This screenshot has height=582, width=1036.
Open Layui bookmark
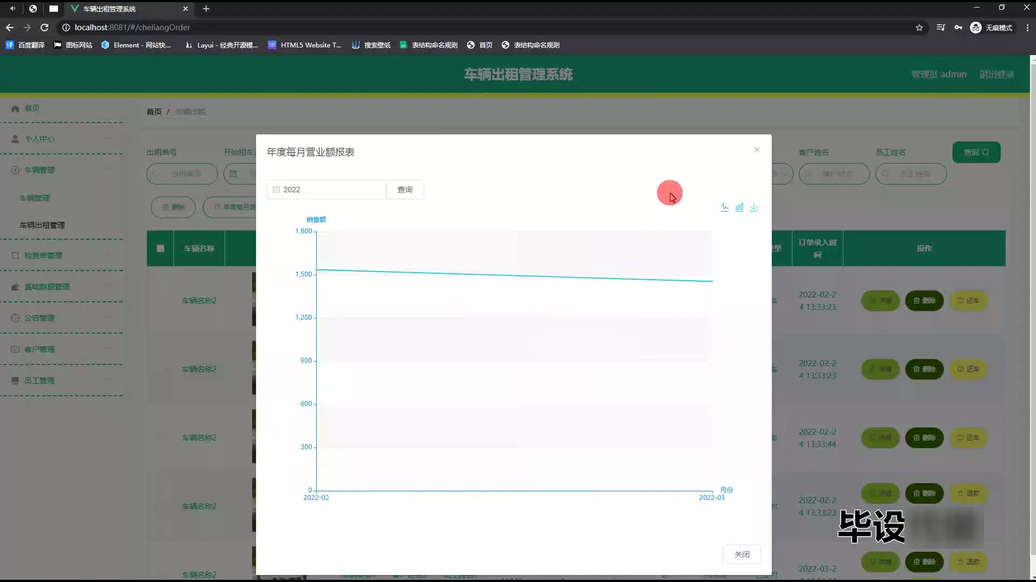tap(221, 45)
